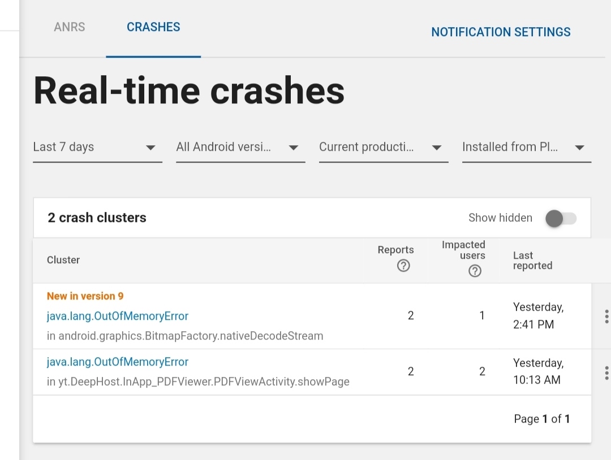Click the New in version 9 label

pyautogui.click(x=85, y=296)
